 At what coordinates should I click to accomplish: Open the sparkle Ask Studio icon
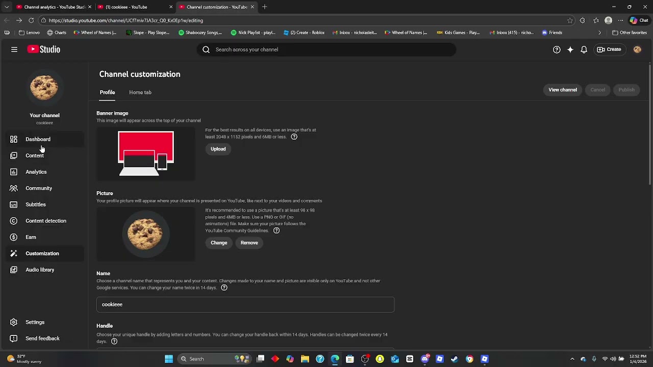(x=570, y=49)
